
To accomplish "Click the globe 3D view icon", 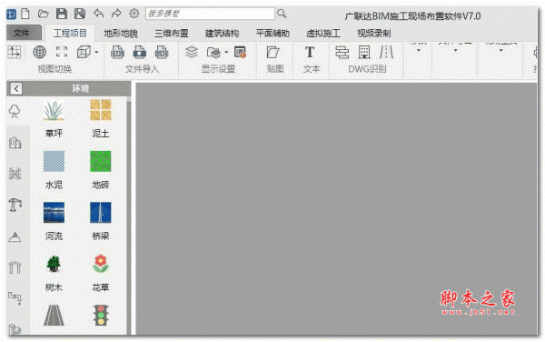I will coord(39,52).
